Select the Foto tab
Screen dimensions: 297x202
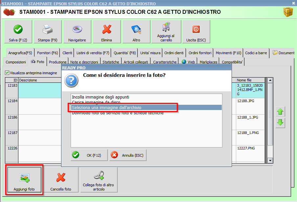point(37,61)
